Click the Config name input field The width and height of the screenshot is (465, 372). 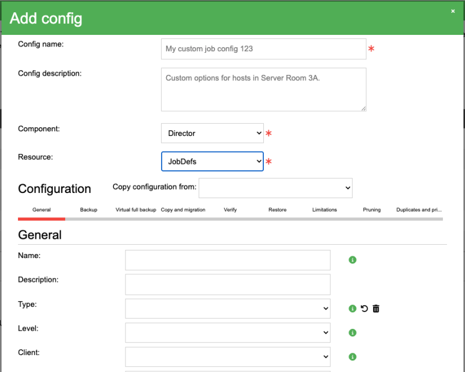click(264, 49)
